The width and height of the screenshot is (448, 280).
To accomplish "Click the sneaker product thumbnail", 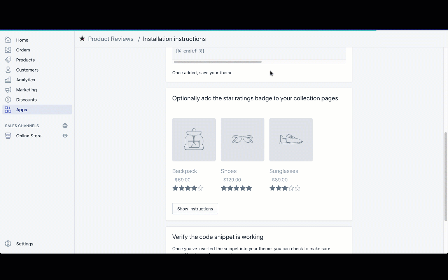I will pos(291,140).
